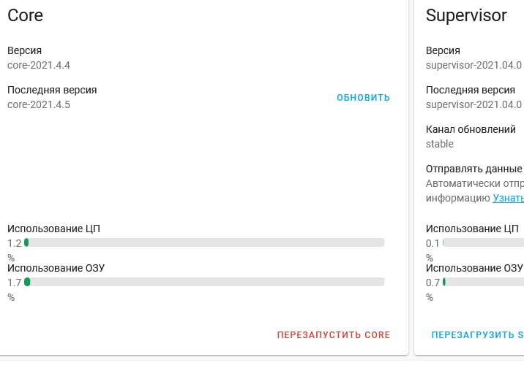Viewport: 524px width, 368px height.
Task: Click Supervisor's 0.7 RAM percentage value
Action: coord(433,283)
